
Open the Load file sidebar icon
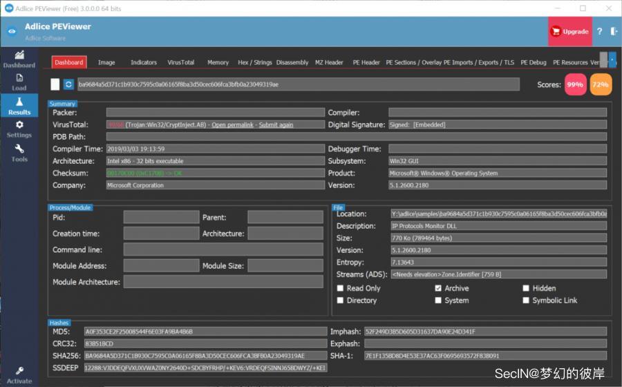(x=19, y=82)
